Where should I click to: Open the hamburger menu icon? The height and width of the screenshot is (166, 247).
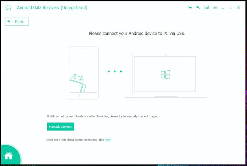click(215, 8)
